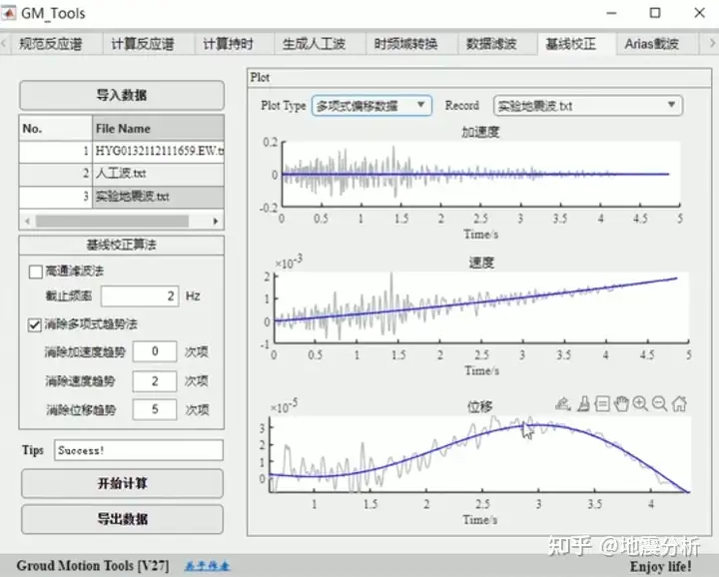
Task: Click the 消除速度趋势 order field
Action: point(155,381)
